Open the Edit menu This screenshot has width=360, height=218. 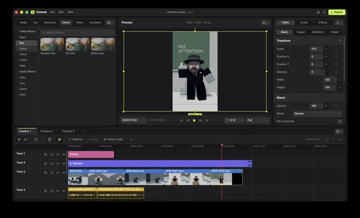(x=61, y=12)
